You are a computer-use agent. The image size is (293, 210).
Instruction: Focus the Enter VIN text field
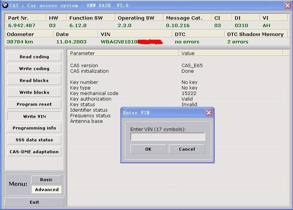167,137
